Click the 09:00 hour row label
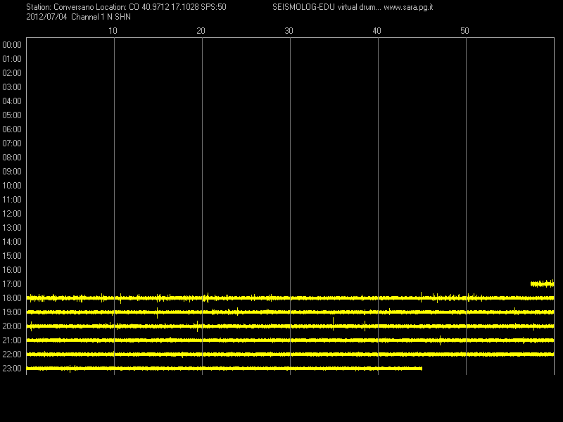 [x=12, y=172]
